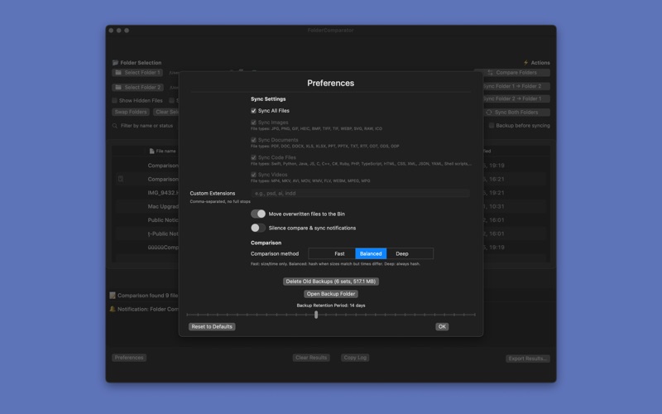
Task: Click Sync Folder 2 → Folder 1 button
Action: click(516, 99)
